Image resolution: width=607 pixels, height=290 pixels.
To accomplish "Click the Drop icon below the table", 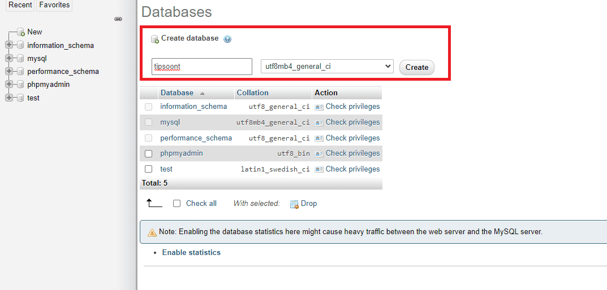I will coord(294,204).
